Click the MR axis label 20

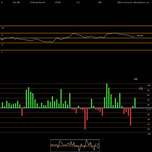tap(148, 105)
